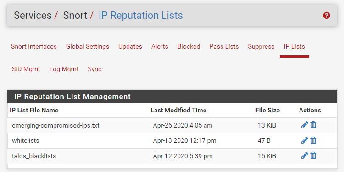
Task: Open the Alerts tab
Action: click(x=160, y=46)
